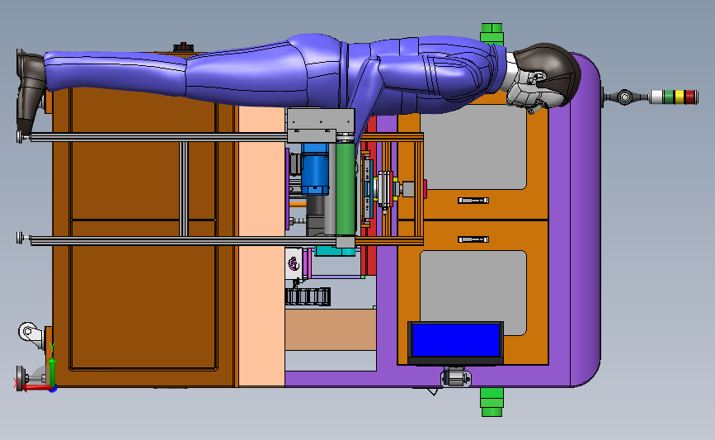Select the salmon colored vertical panel
This screenshot has height=440, width=715.
pyautogui.click(x=261, y=247)
